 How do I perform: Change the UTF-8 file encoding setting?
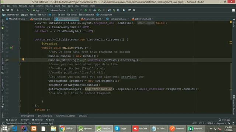(x=211, y=124)
